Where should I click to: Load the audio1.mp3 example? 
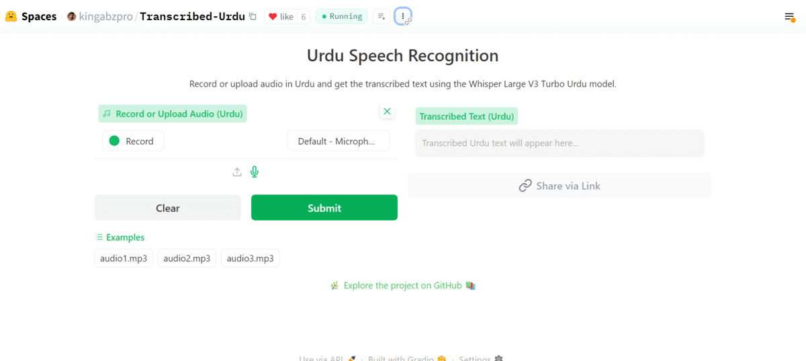124,258
